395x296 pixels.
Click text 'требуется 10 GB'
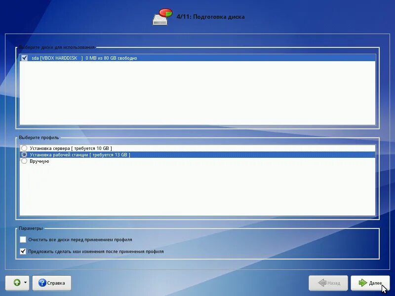(92, 148)
